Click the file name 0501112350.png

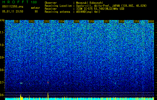(x=13, y=6)
